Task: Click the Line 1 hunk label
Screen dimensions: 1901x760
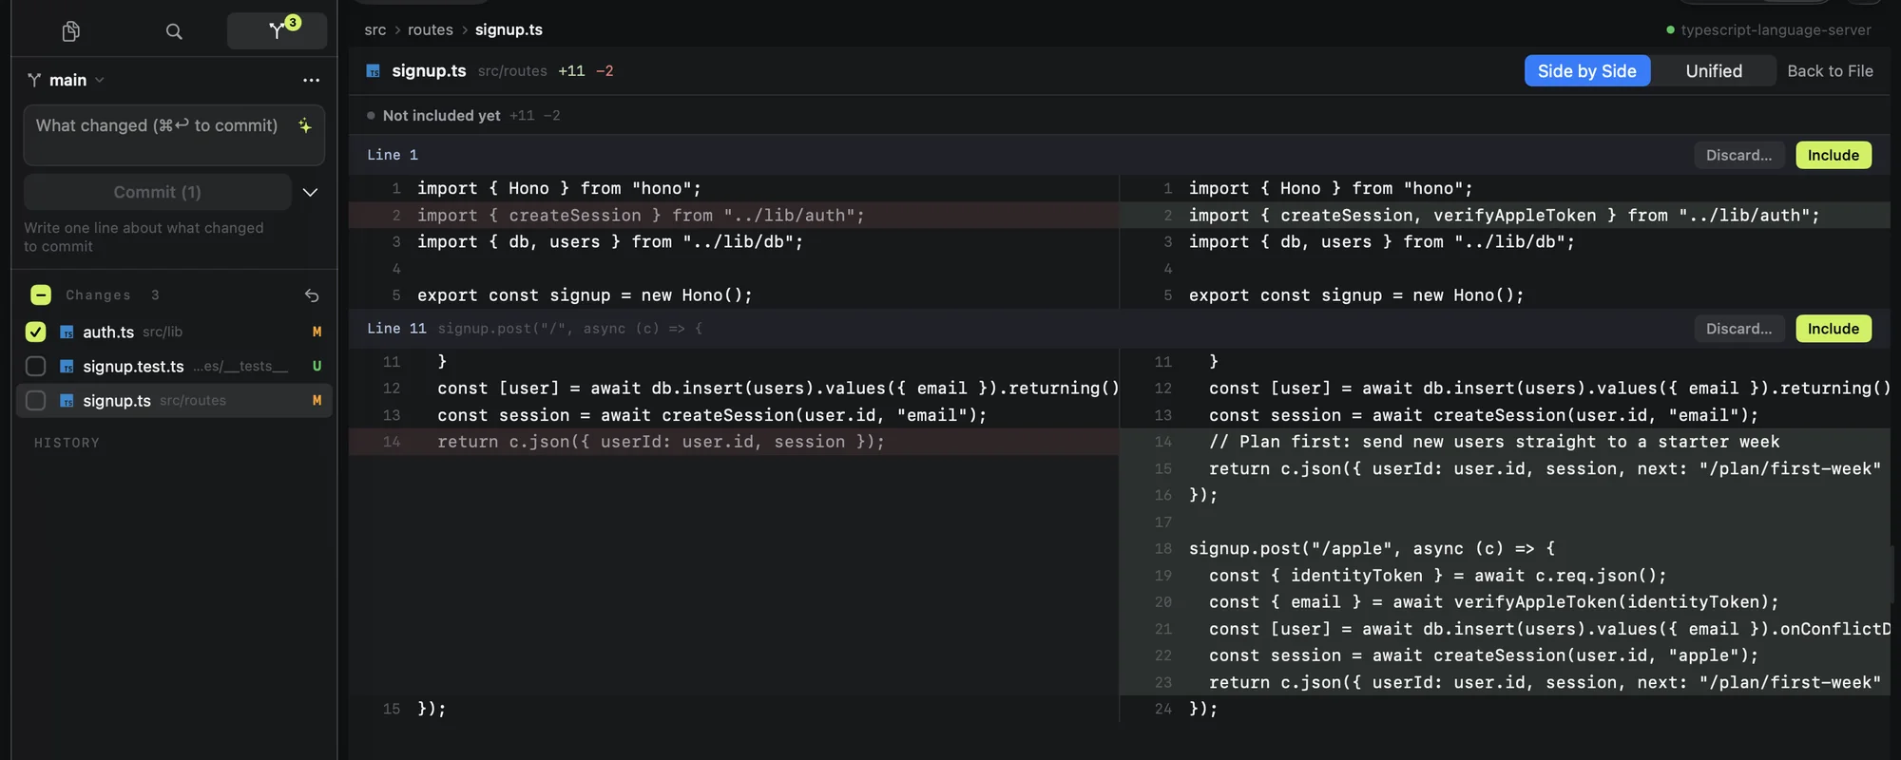Action: coord(393,155)
